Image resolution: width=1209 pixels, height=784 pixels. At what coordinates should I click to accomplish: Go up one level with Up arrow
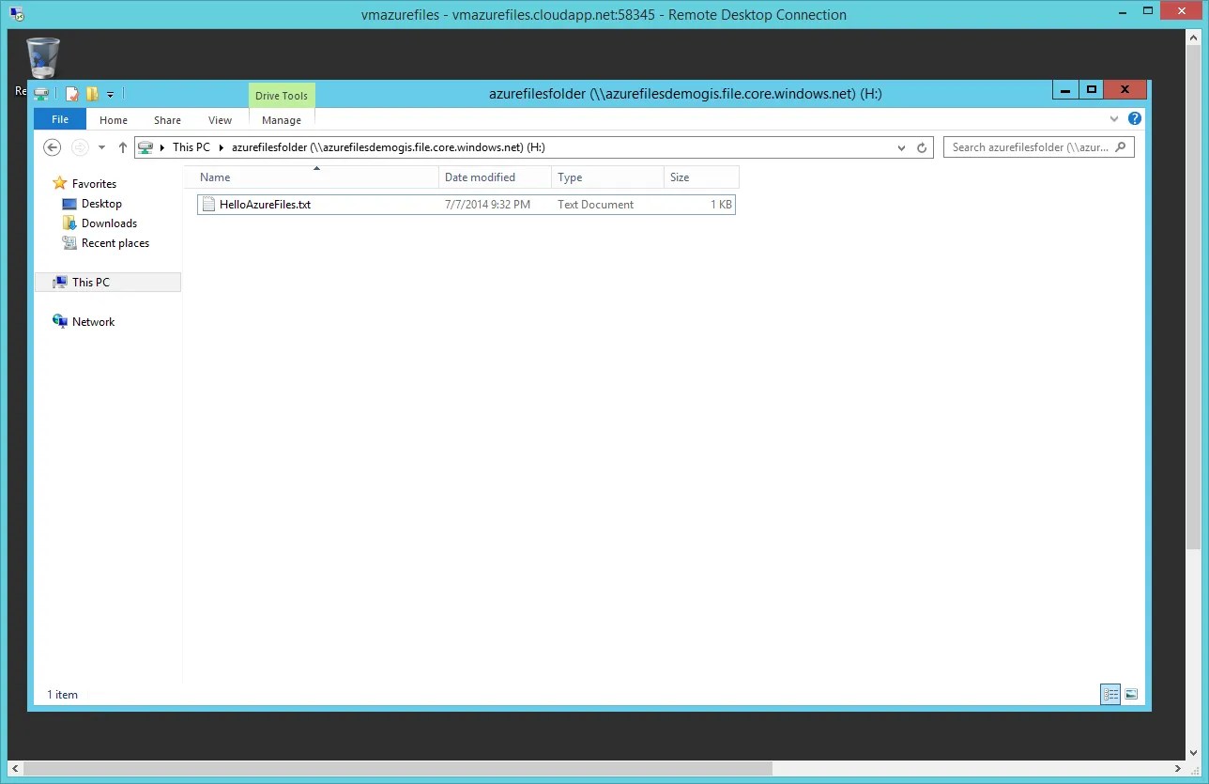tap(123, 147)
